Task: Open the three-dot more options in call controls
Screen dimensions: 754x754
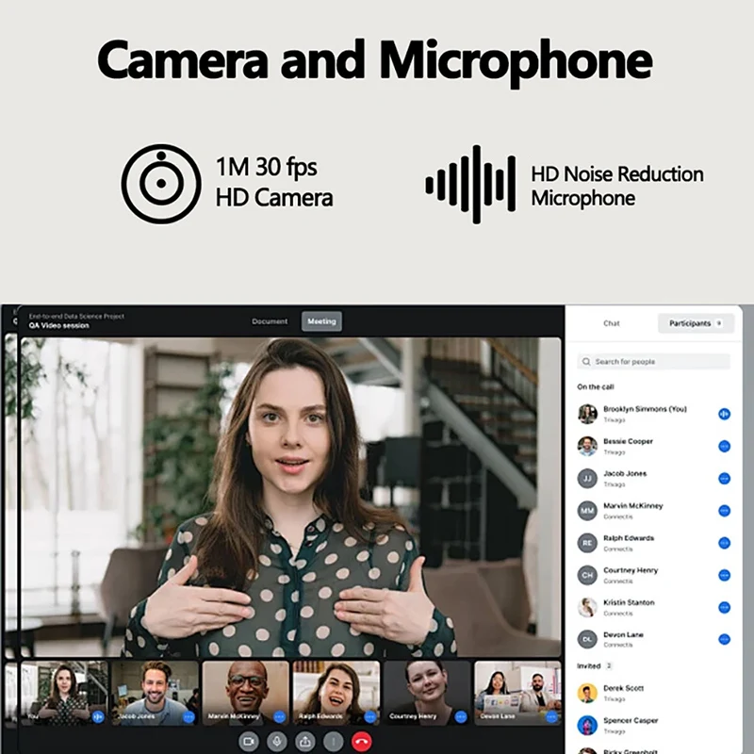Action: (x=332, y=742)
